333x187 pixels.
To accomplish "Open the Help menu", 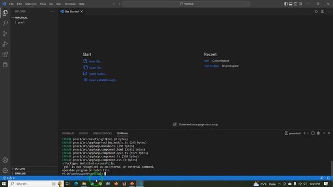I will 82,4.
